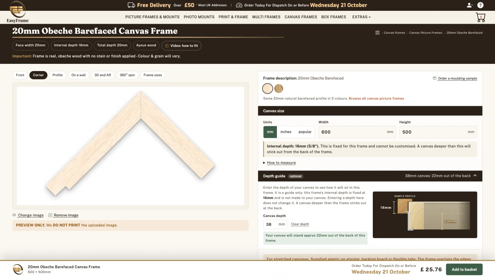Screen dimensions: 495x278
Task: Expand the How to measure section
Action: (x=281, y=163)
